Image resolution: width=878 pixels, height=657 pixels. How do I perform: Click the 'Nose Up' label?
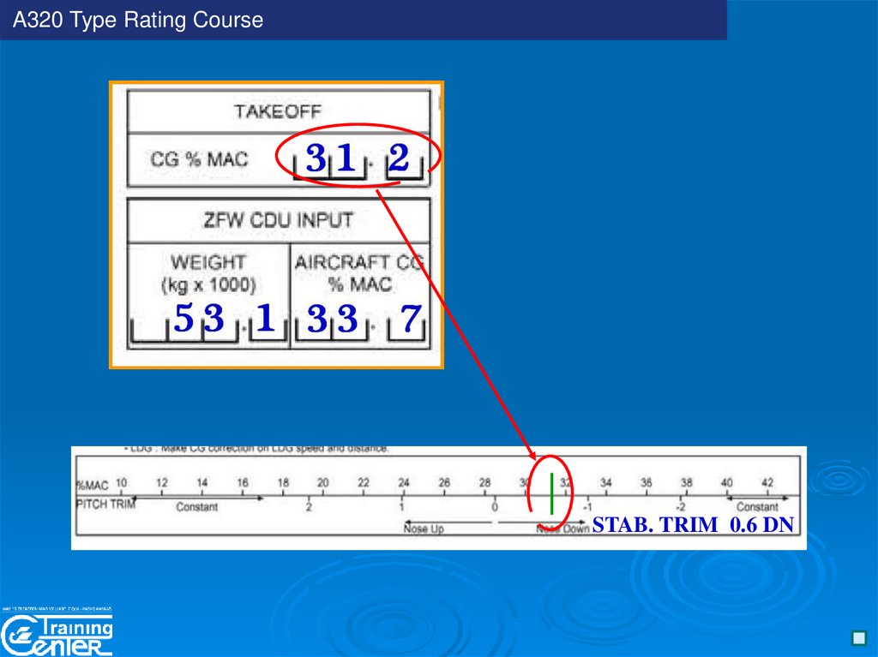[x=424, y=529]
